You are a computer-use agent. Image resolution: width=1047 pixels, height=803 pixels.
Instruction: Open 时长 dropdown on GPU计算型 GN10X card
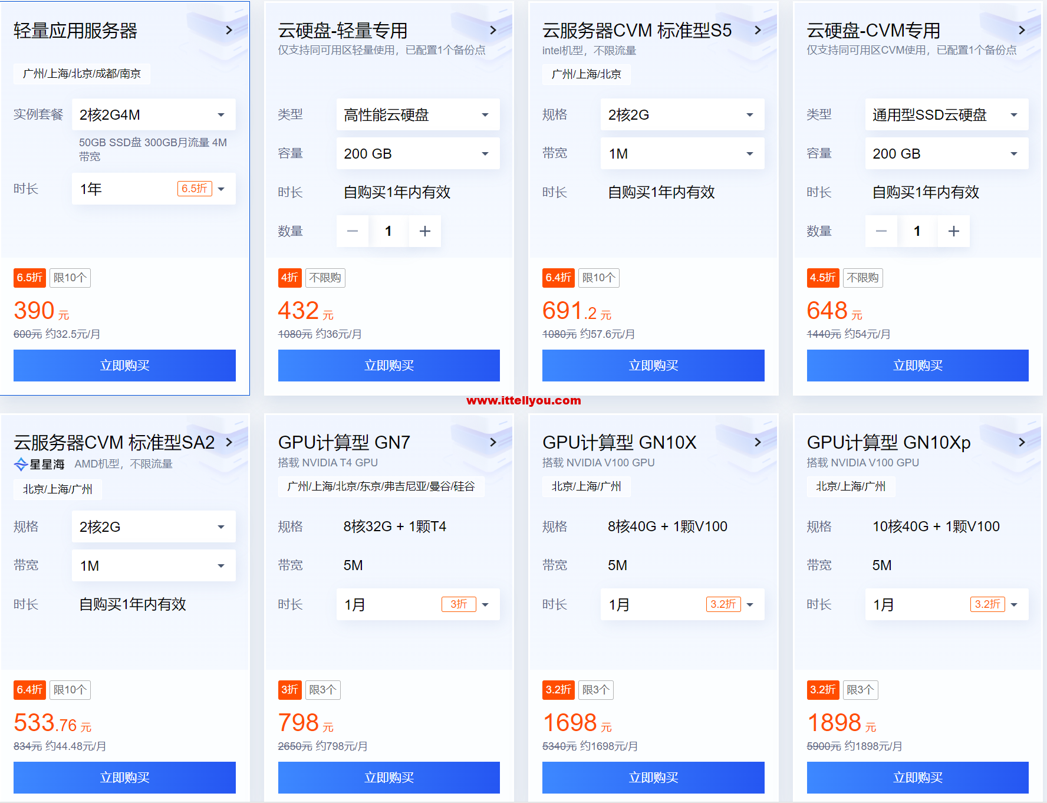(683, 604)
